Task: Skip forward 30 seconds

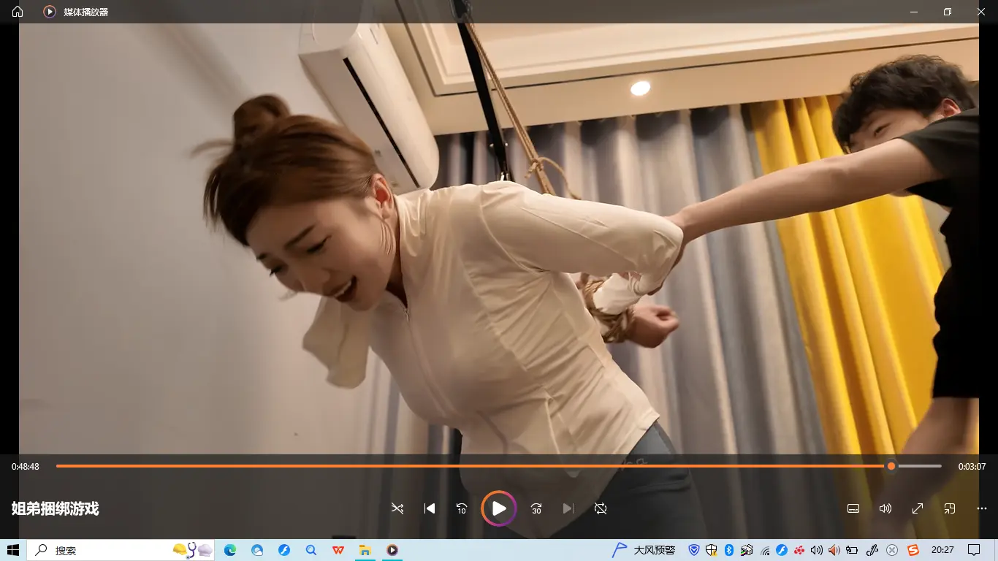Action: [x=536, y=508]
